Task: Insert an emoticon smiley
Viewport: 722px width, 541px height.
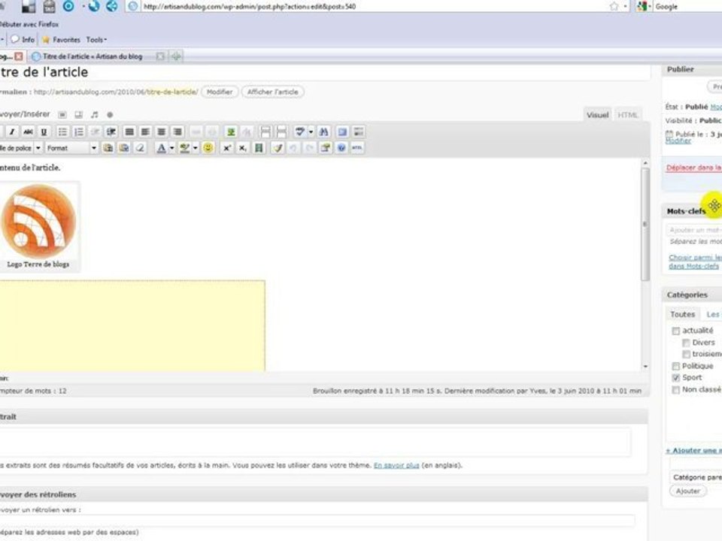Action: point(208,148)
